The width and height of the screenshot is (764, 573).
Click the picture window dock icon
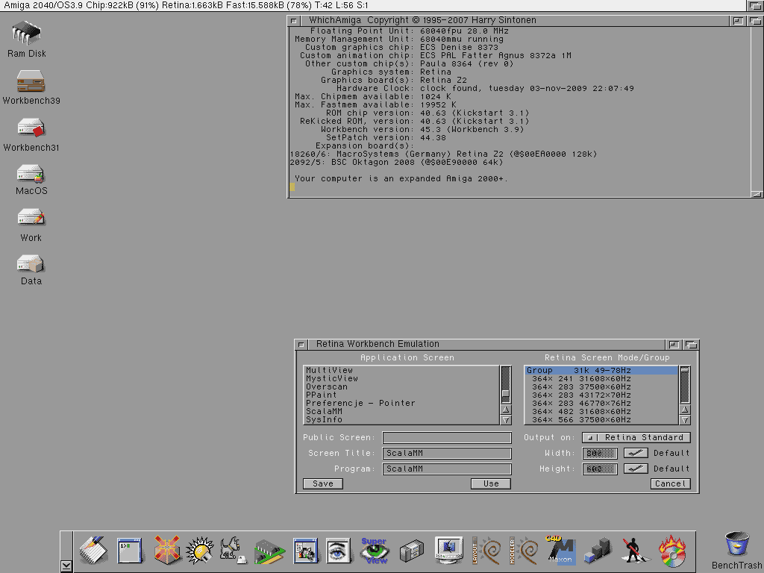[305, 551]
